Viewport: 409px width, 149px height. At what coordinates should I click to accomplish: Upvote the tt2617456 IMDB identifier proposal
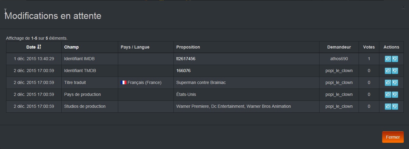coord(388,59)
